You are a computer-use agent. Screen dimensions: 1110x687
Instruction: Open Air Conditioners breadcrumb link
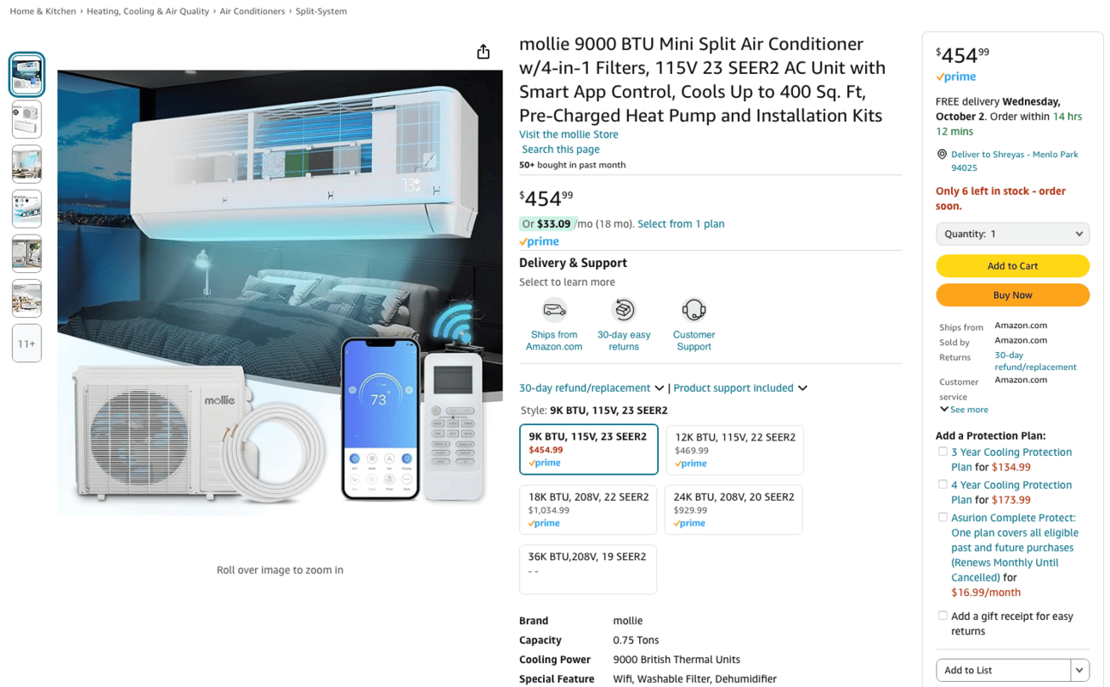click(x=252, y=11)
